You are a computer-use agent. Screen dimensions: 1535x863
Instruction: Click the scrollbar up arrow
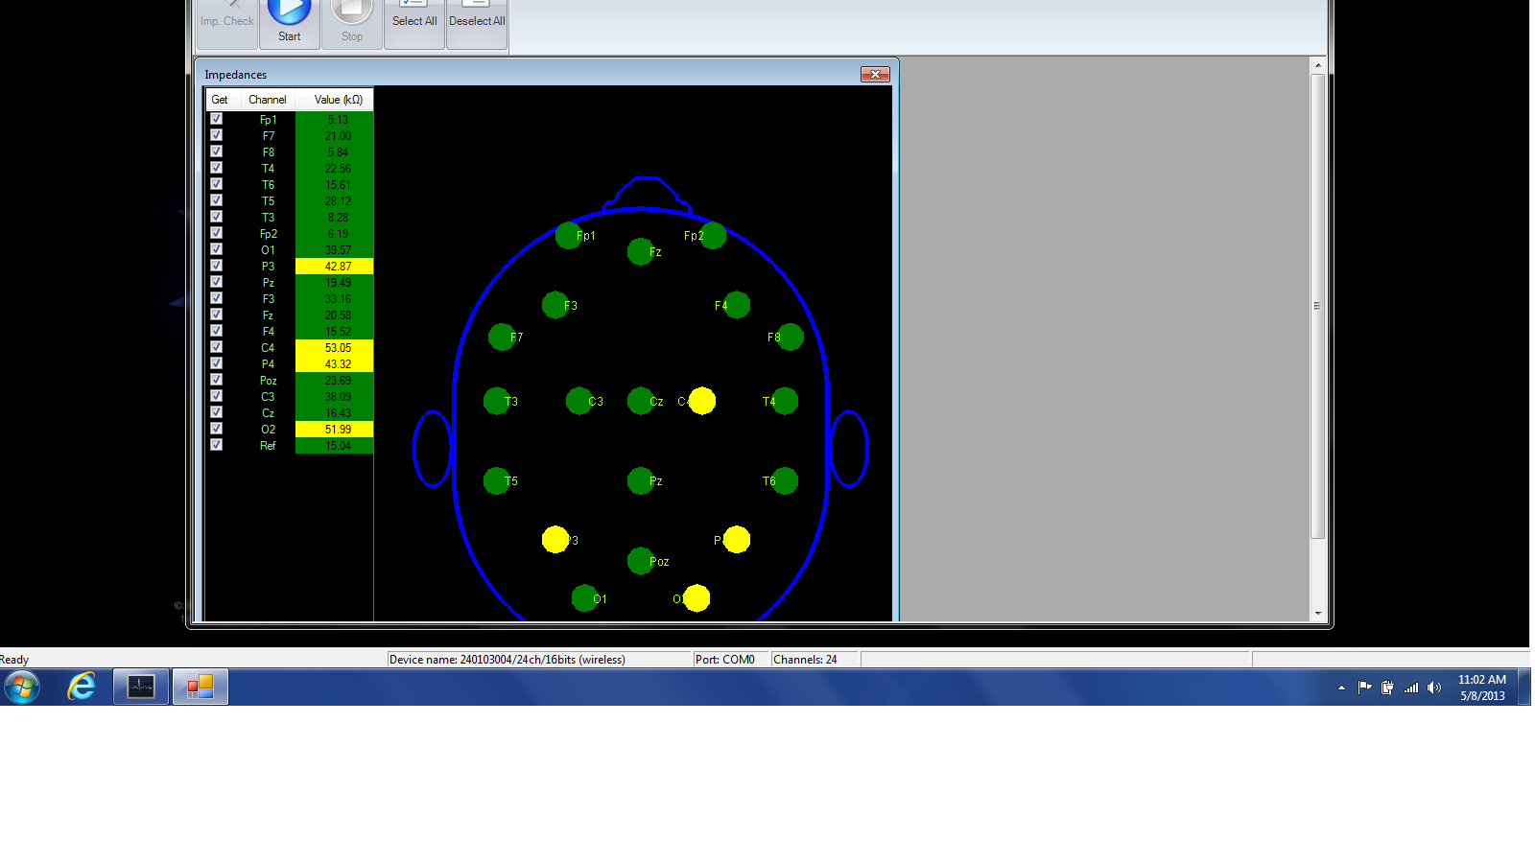click(x=1318, y=65)
